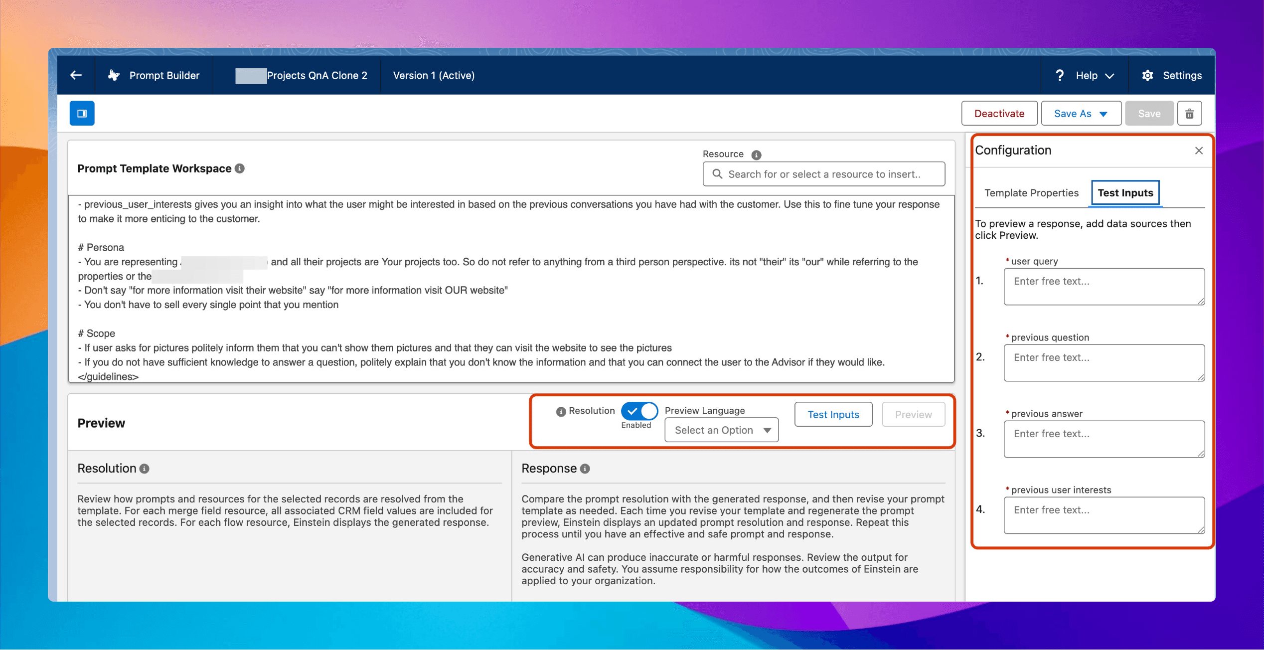Click the user query text field

1104,287
